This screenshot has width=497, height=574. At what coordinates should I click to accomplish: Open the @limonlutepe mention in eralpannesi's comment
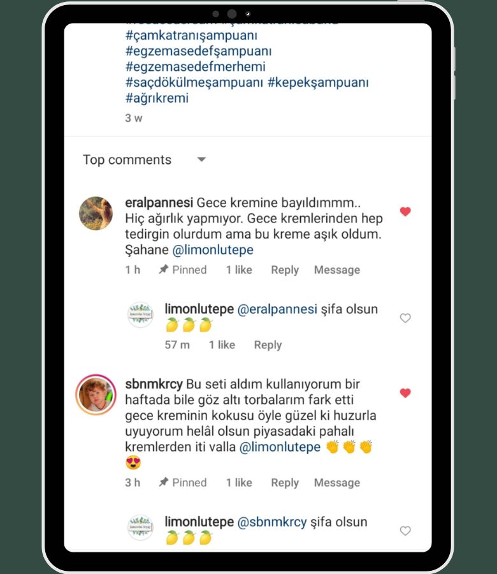coord(213,250)
